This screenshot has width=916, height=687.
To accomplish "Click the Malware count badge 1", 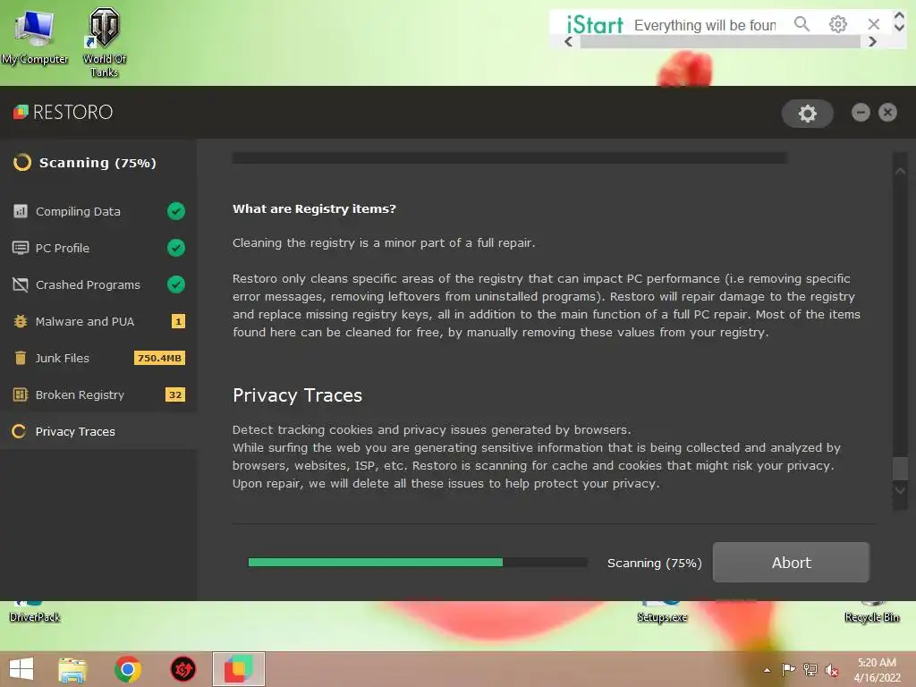I will click(178, 321).
